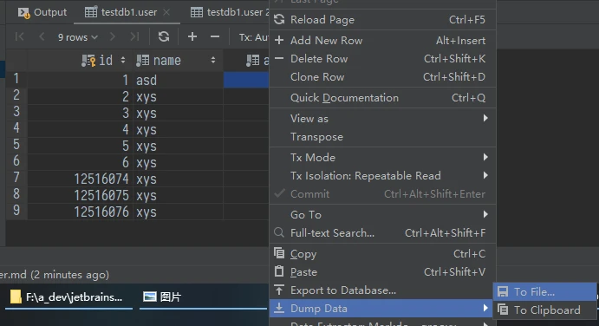The height and width of the screenshot is (326, 599).
Task: Expand Tx Isolation: Repeatable Read submenu
Action: tap(383, 176)
